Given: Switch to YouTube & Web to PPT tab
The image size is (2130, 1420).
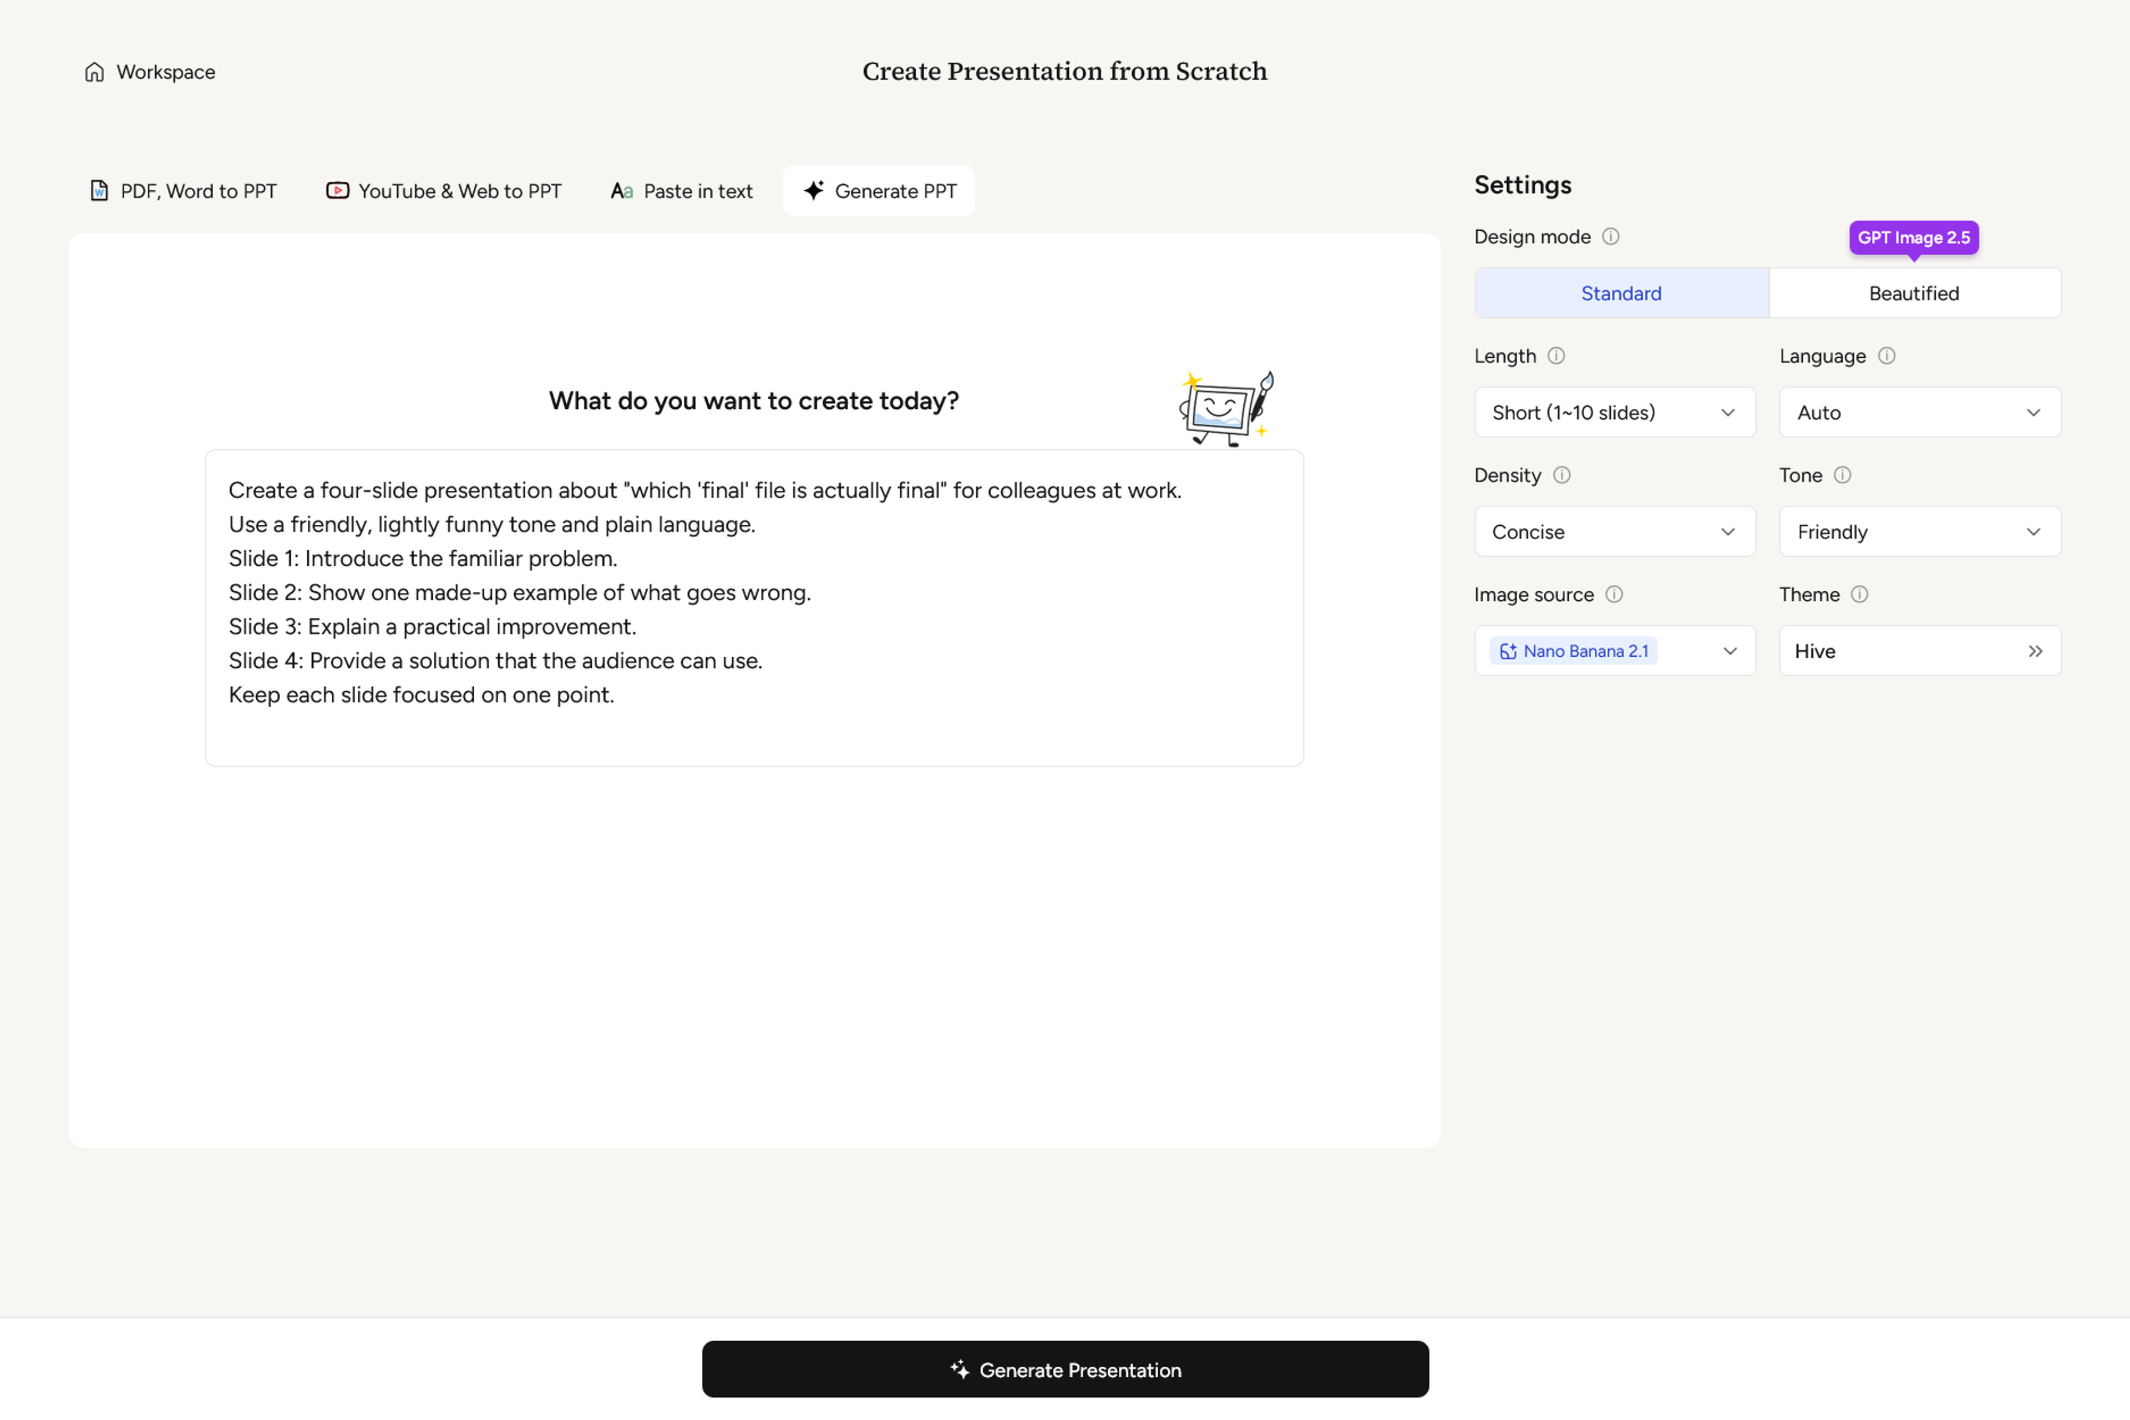Looking at the screenshot, I should [444, 191].
